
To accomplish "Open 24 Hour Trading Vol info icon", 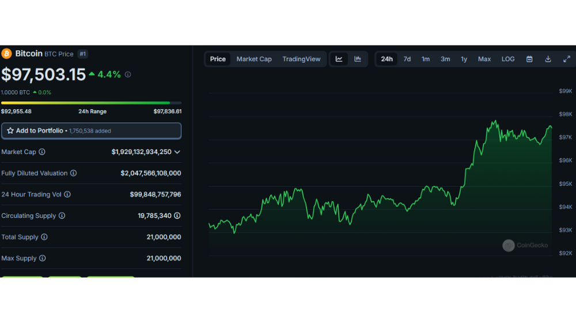I will click(67, 194).
